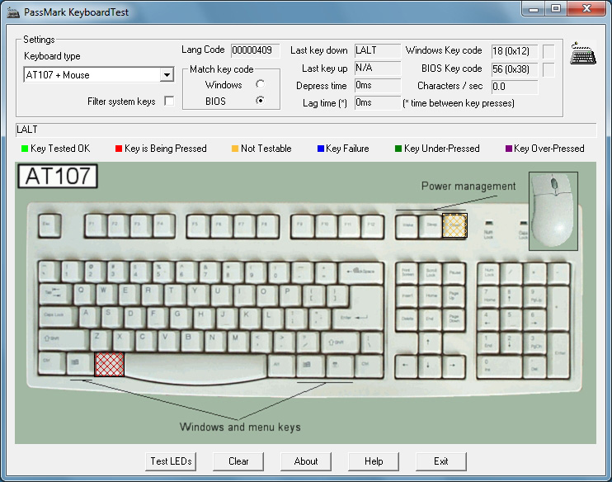Click the keyboard icon in the Settings corner
Viewport: 612px width, 482px height.
tap(583, 54)
